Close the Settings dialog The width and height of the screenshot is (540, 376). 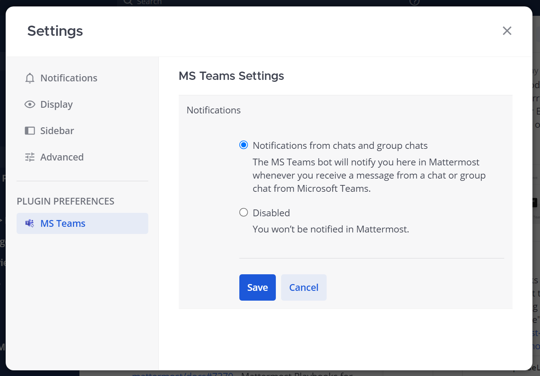507,31
